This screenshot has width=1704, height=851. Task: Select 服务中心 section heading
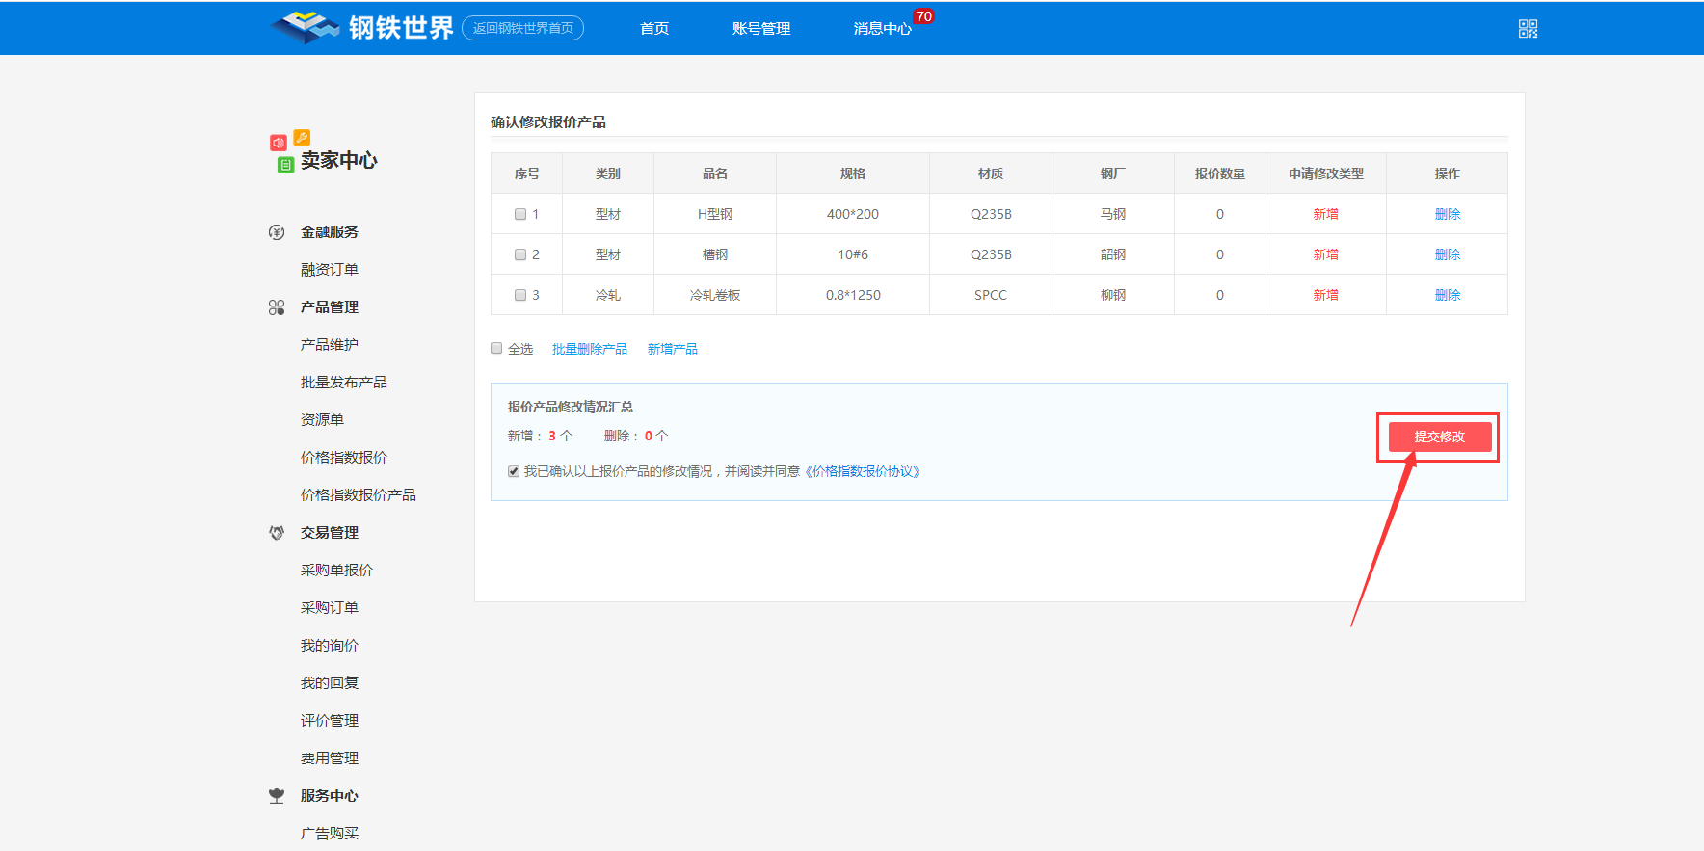(x=330, y=796)
